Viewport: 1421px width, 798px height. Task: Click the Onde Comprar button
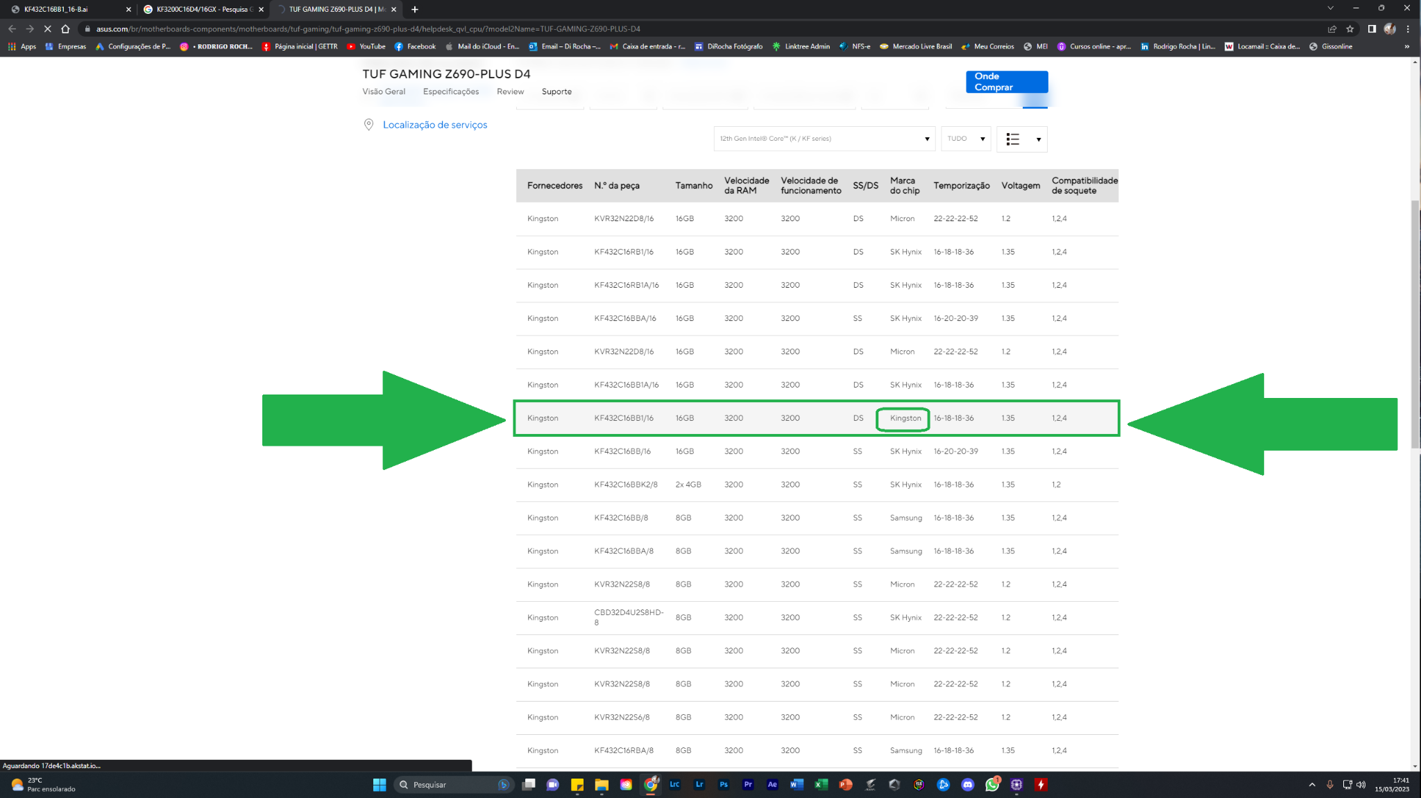coord(1007,82)
